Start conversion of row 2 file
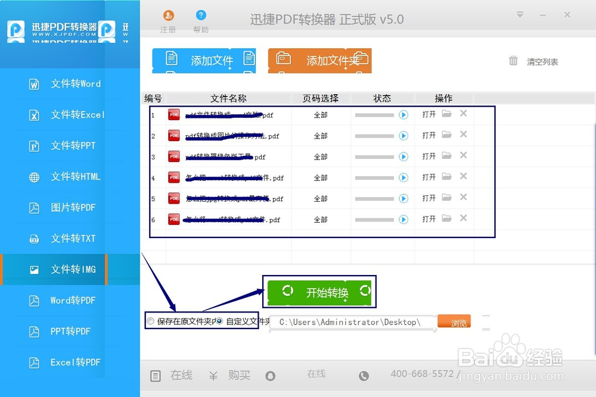The width and height of the screenshot is (596, 397). coord(403,136)
